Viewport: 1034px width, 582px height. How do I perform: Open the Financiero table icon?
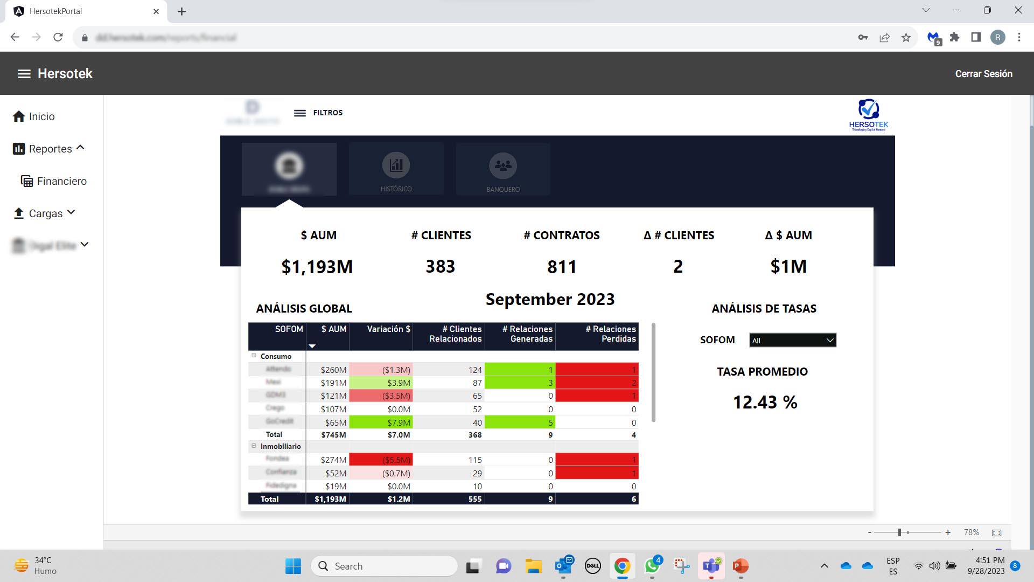(27, 181)
